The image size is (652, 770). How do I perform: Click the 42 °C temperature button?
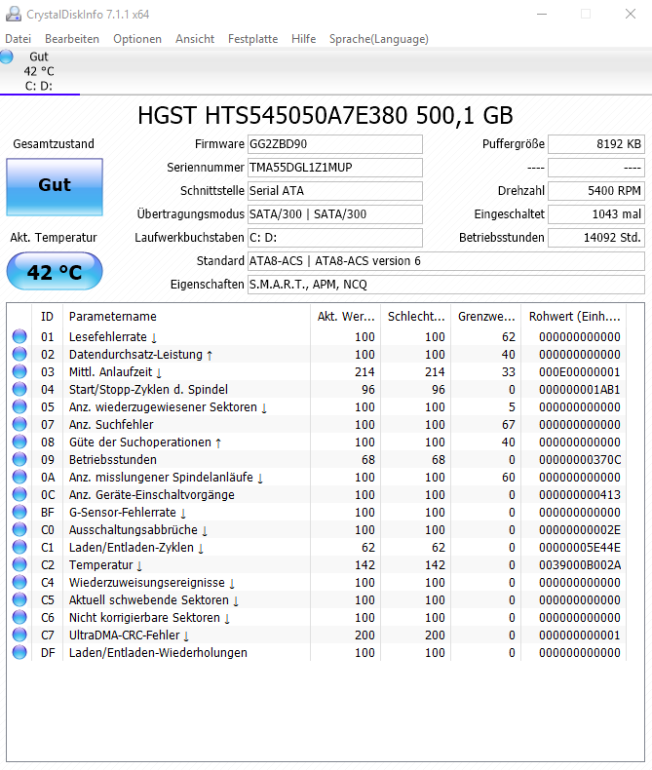[x=55, y=271]
